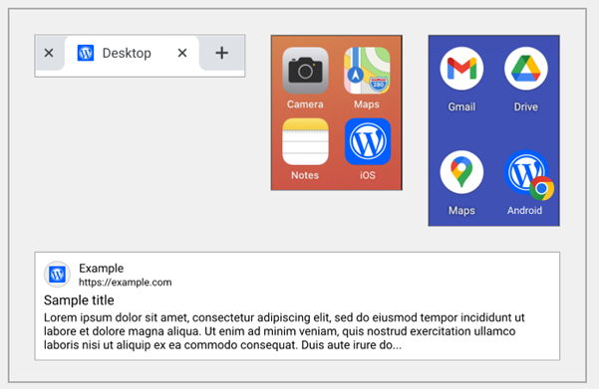
Task: Open the Google Maps app icon
Action: coord(461,172)
